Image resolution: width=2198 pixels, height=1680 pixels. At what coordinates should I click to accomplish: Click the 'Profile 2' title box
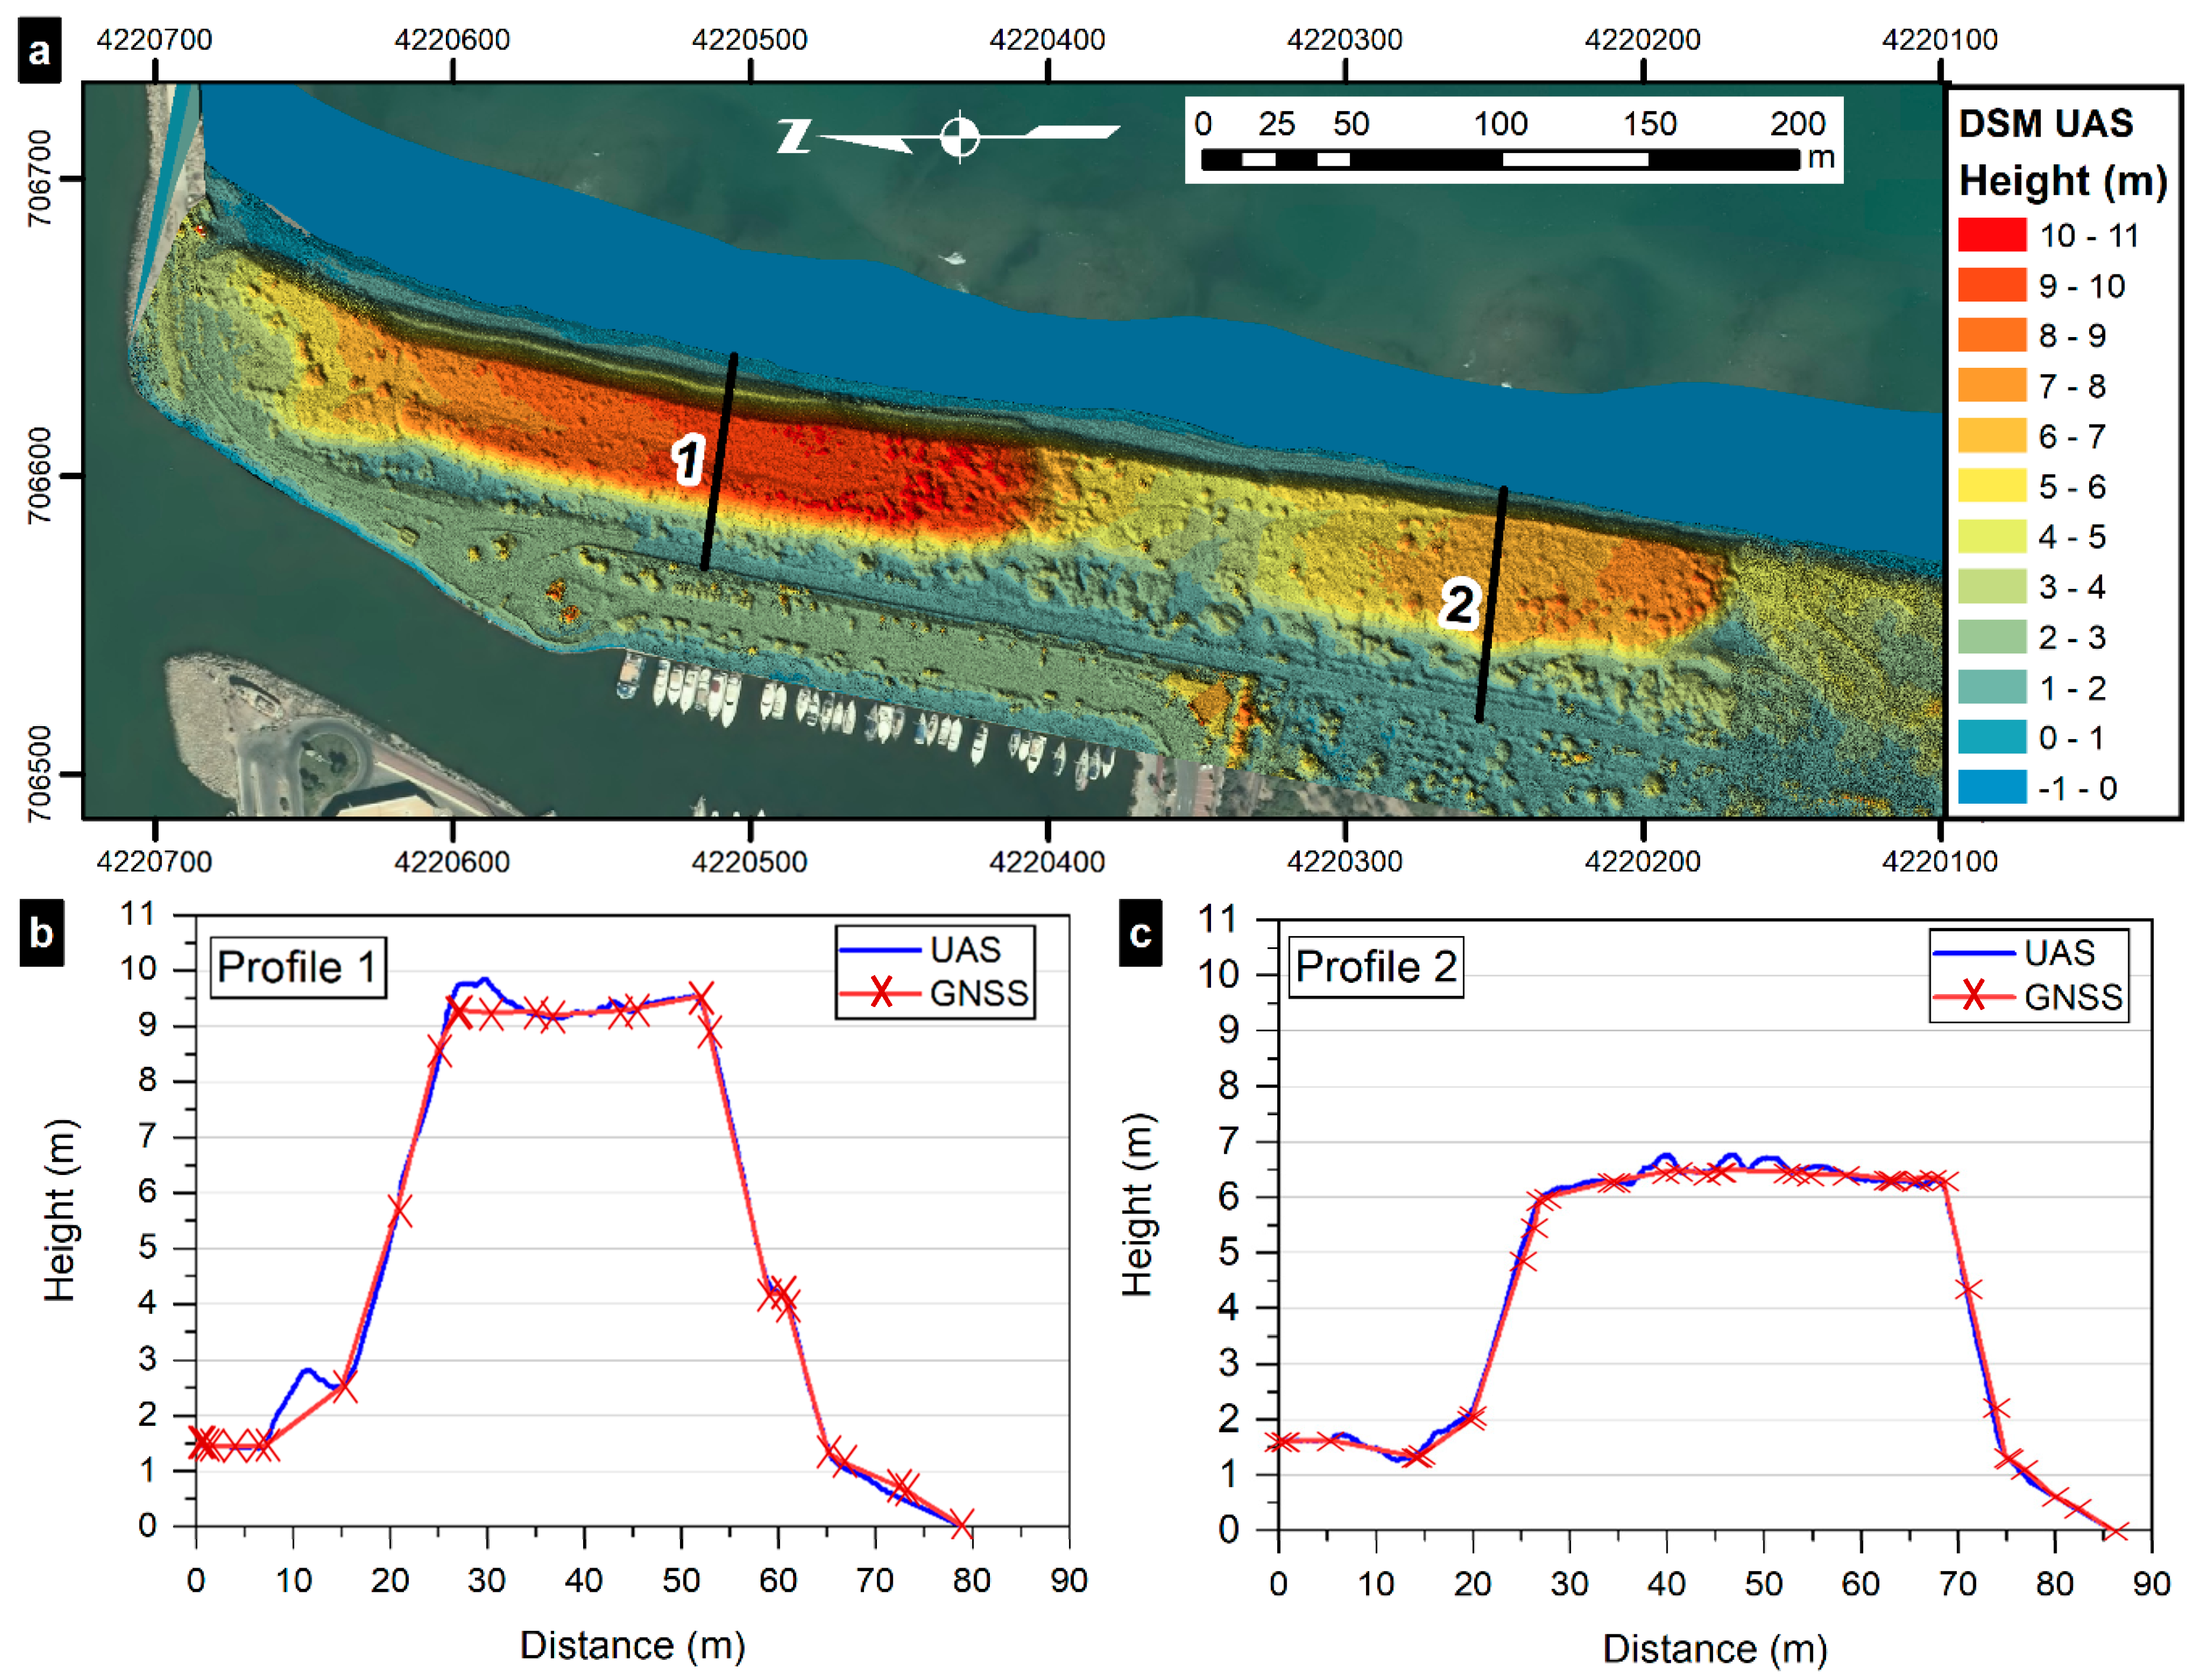[x=1375, y=967]
